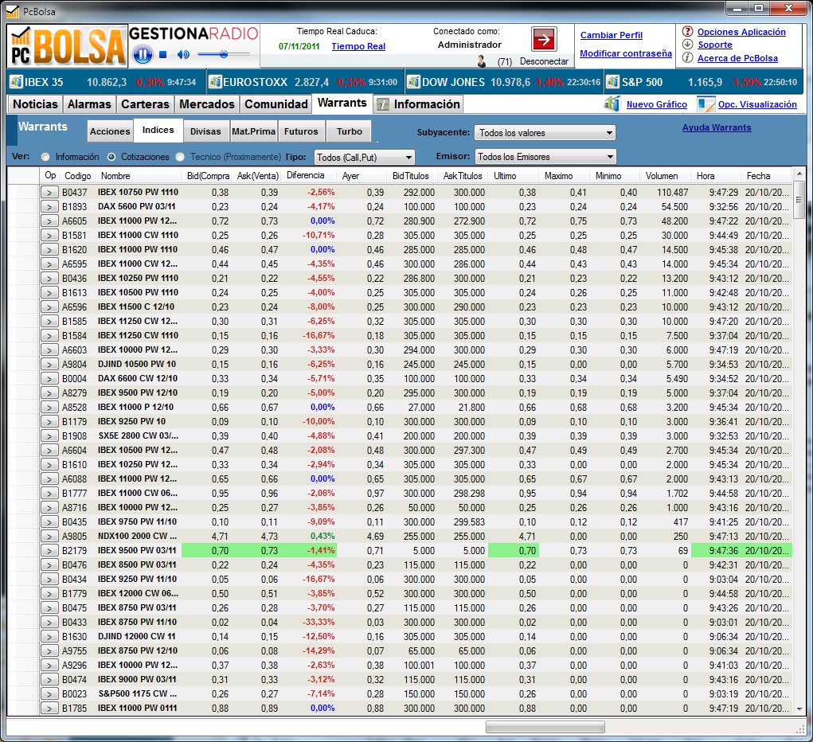
Task: Switch to the Alarmas tab
Action: click(89, 104)
